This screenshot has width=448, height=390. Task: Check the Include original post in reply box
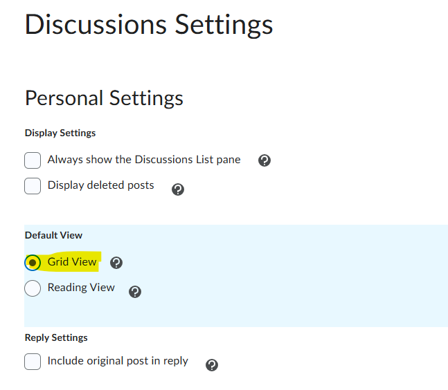click(33, 361)
